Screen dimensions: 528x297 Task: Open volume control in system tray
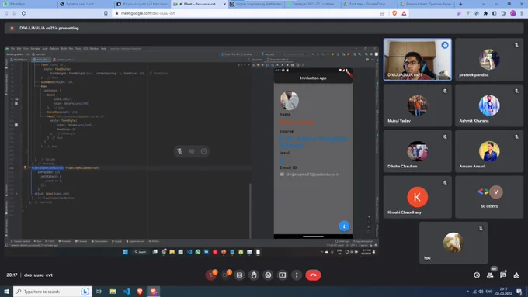481,292
